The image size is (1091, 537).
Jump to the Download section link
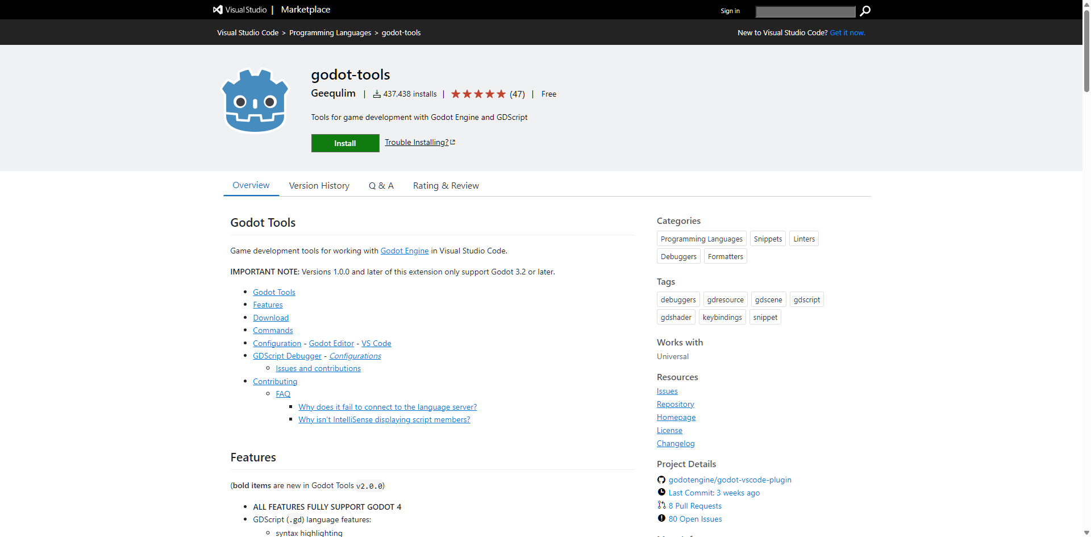pos(270,318)
